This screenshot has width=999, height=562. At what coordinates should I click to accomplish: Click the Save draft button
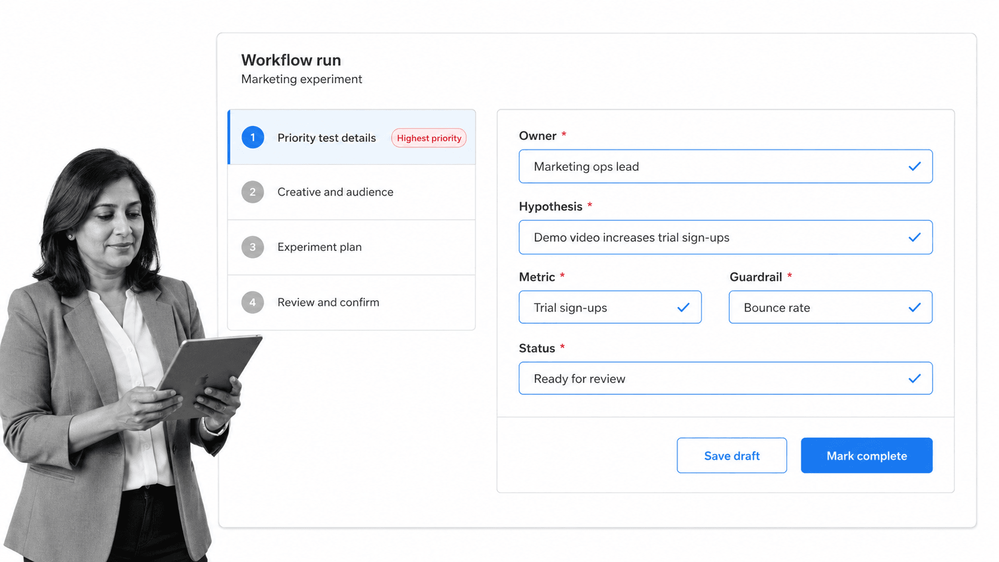(732, 456)
